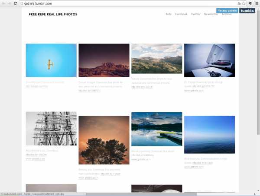
Task: Click the horizontal scrollbar at bottom
Action: [x=141, y=194]
